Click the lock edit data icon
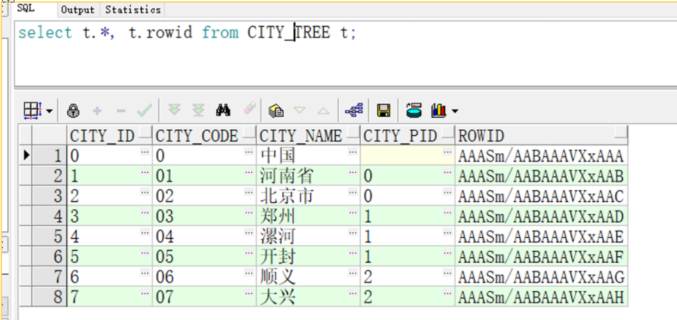Image resolution: width=677 pixels, height=320 pixels. 73,111
